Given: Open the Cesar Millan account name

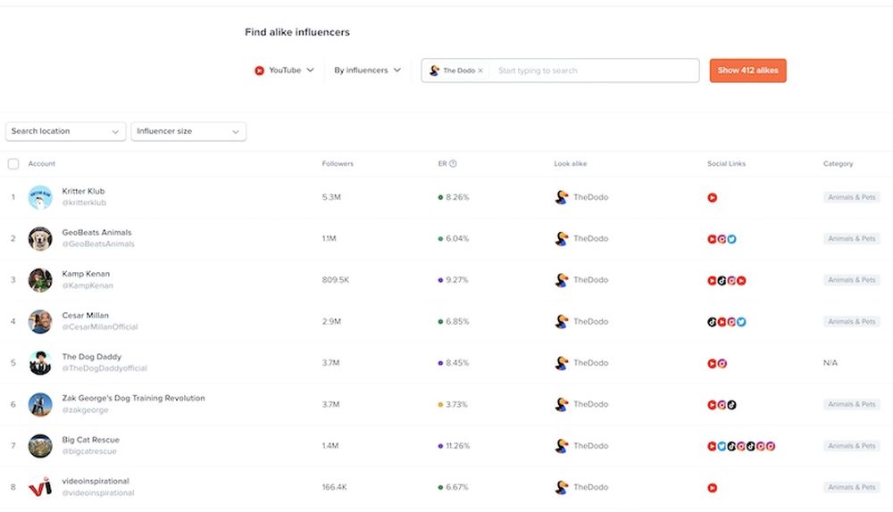Looking at the screenshot, I should click(x=86, y=315).
